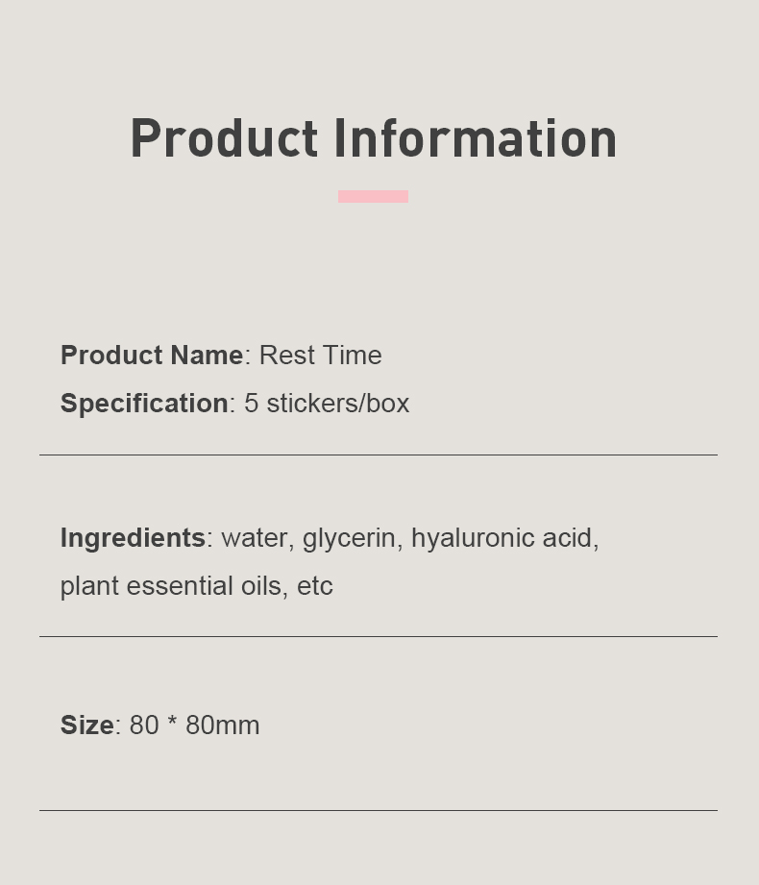Click the bottom divider line below Size

[x=378, y=810]
